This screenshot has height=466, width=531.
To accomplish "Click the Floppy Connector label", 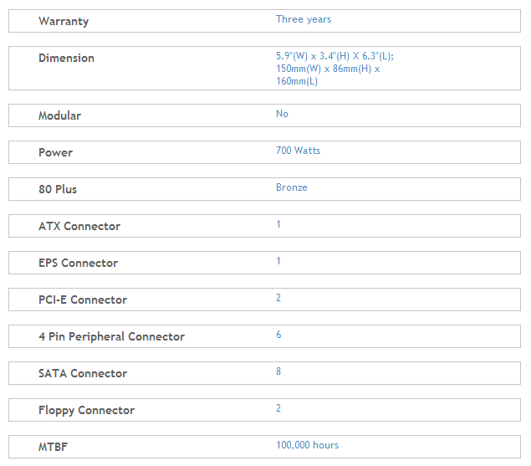I will coord(86,411).
